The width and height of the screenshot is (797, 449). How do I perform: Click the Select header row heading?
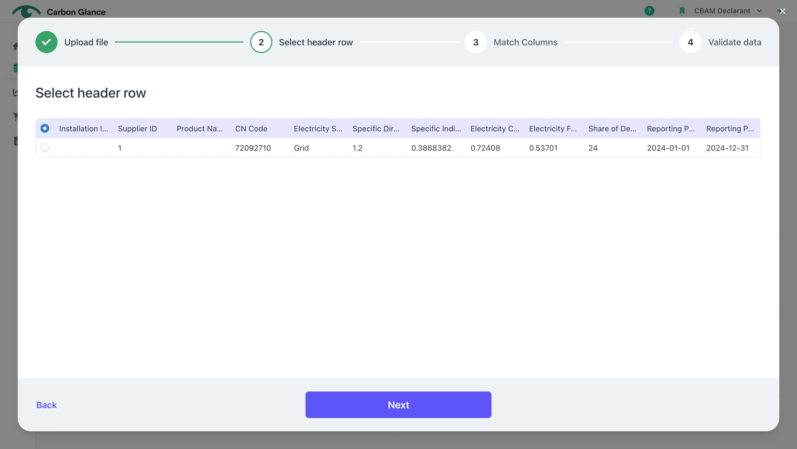(91, 93)
